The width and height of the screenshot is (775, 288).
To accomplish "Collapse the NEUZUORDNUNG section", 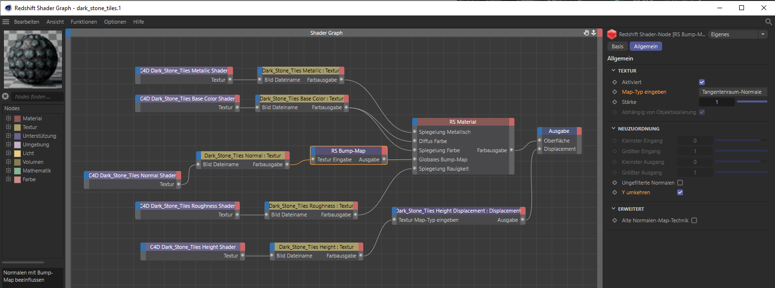I will (x=614, y=129).
